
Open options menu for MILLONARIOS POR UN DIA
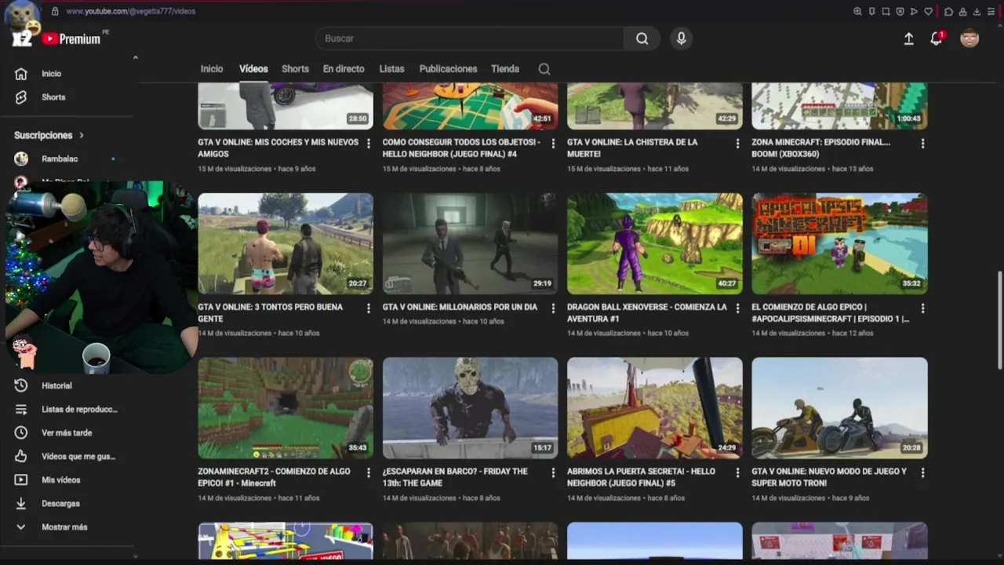[x=553, y=308]
